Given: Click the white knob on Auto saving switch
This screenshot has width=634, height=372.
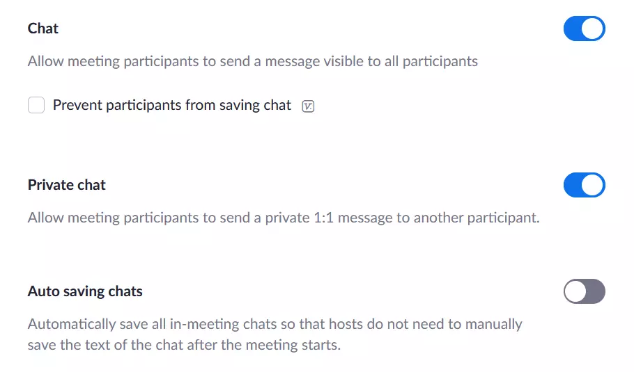Looking at the screenshot, I should pyautogui.click(x=575, y=291).
